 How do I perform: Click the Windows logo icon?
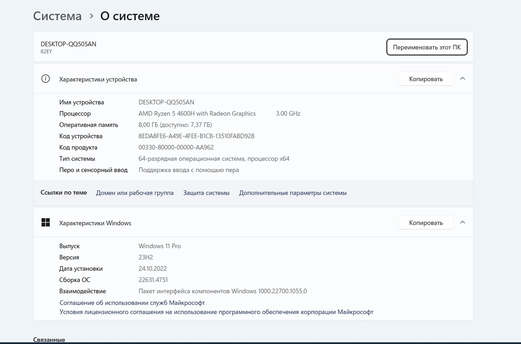tap(45, 222)
